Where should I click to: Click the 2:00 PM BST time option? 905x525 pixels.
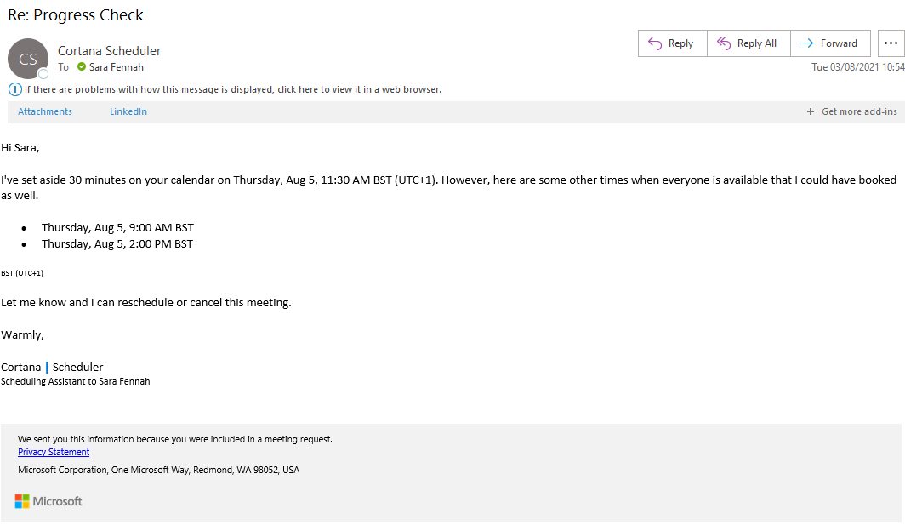tap(117, 243)
